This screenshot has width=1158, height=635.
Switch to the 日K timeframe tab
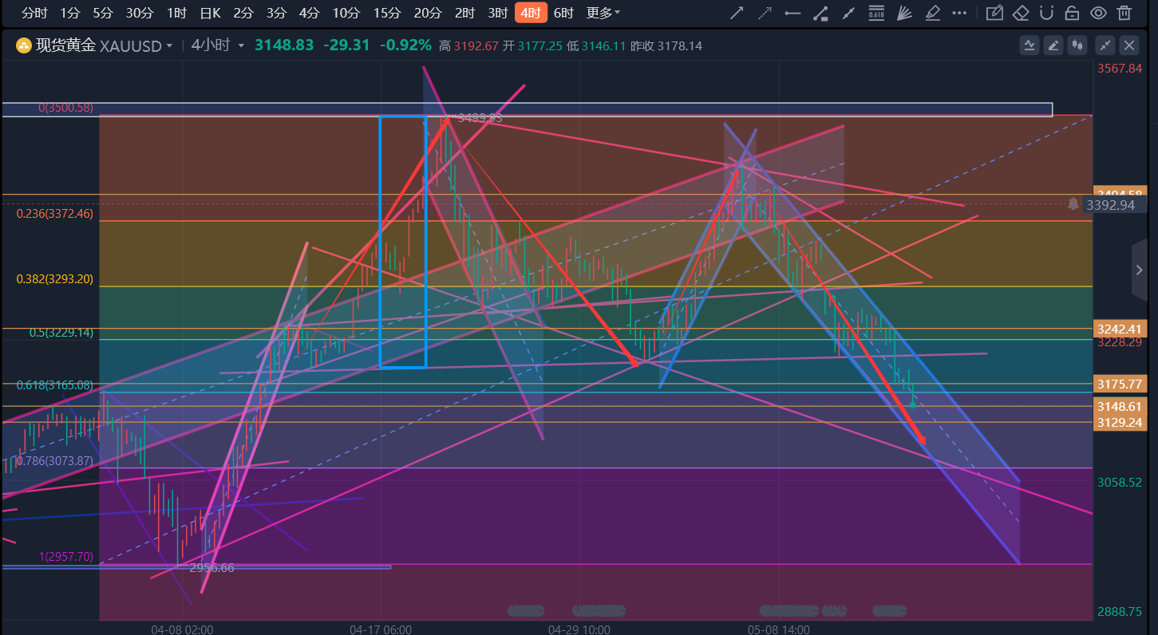(210, 13)
